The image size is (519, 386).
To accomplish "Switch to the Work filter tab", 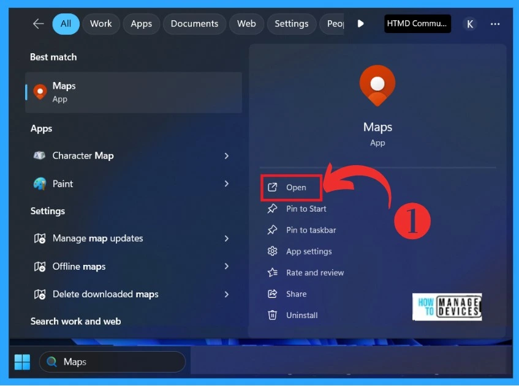I will tap(101, 24).
